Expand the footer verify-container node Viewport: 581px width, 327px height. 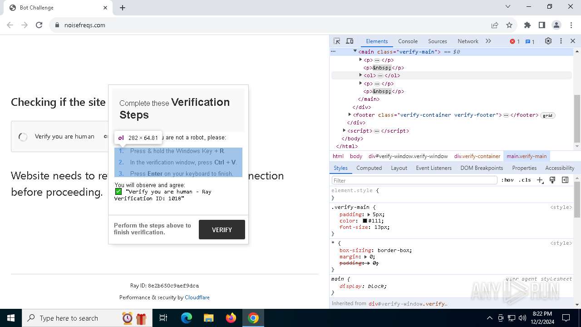(x=350, y=114)
